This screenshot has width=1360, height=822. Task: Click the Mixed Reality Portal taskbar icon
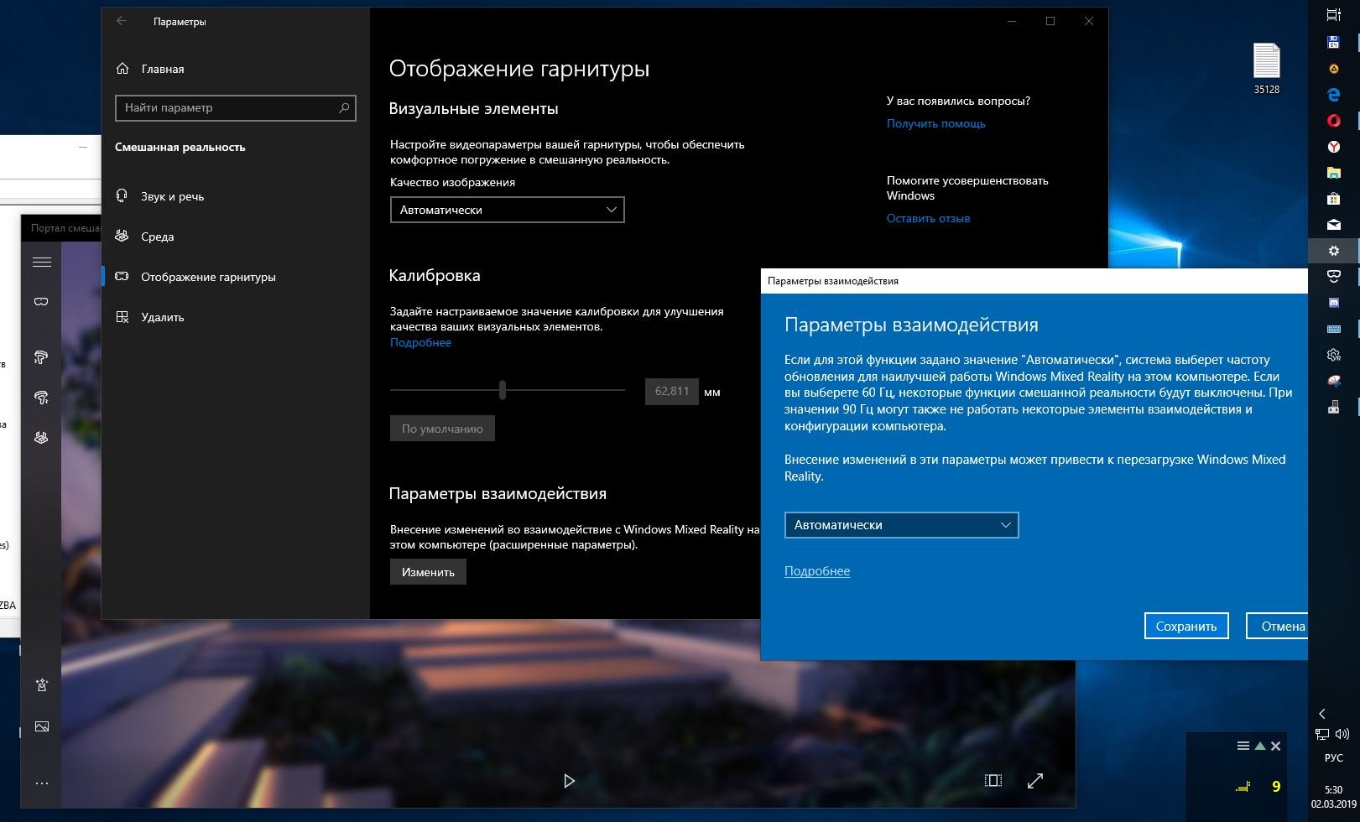click(1333, 276)
